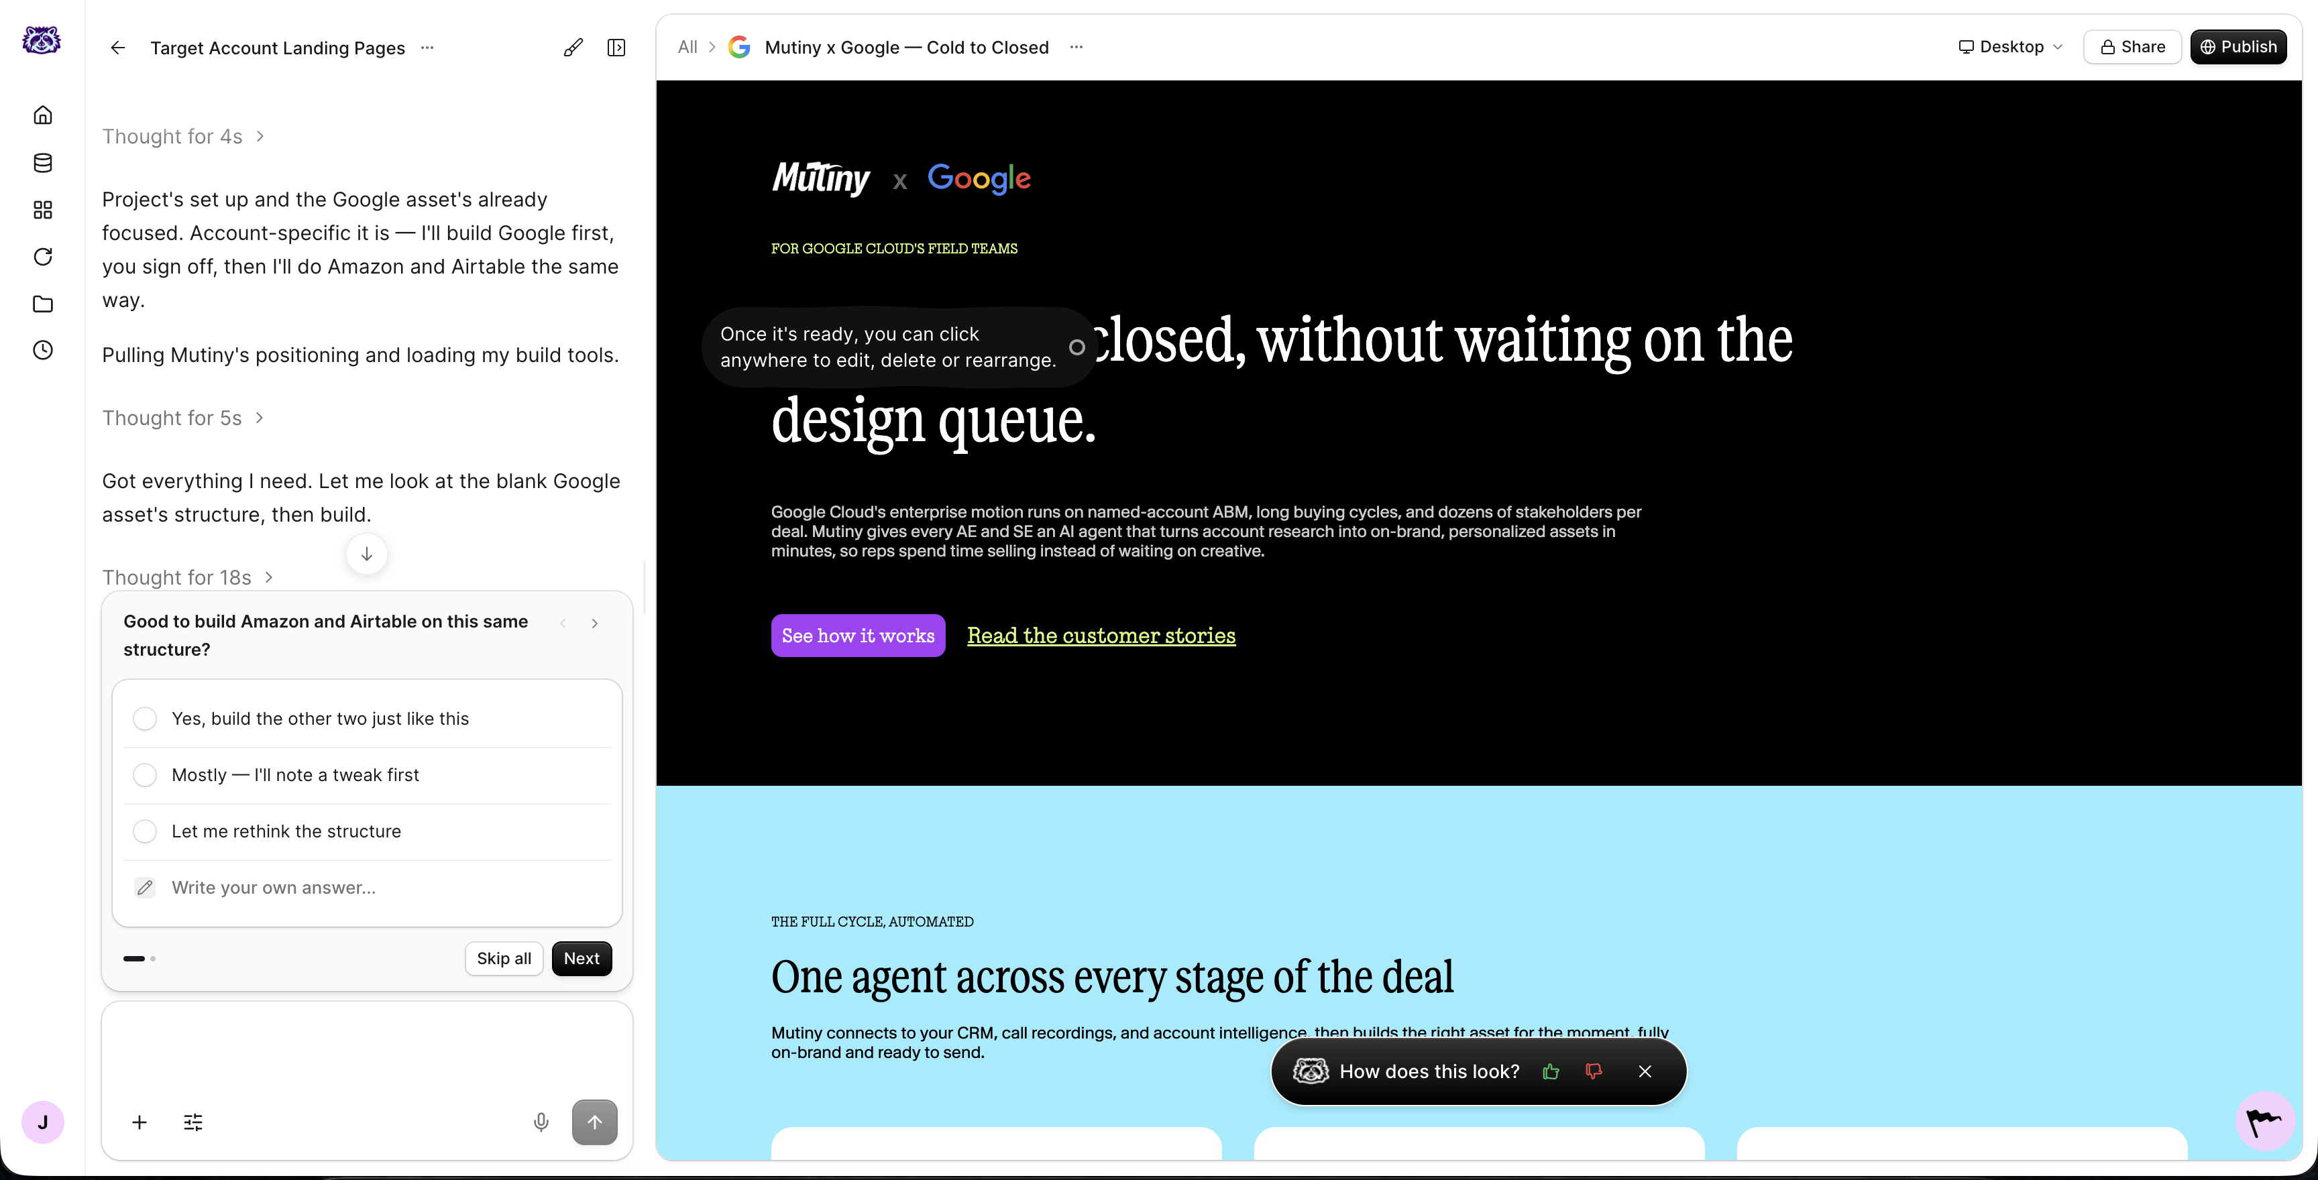This screenshot has width=2318, height=1180.
Task: Click the Share button
Action: click(2133, 47)
